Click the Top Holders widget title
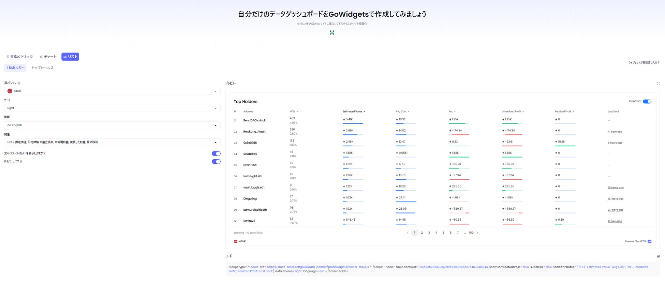Image resolution: width=665 pixels, height=282 pixels. click(246, 102)
